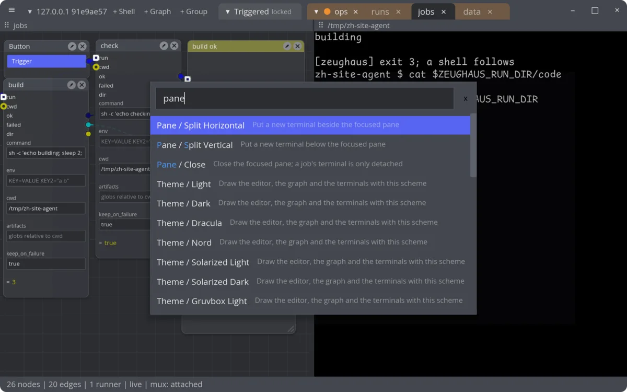Apply Theme / Gruvbox Light
627x392 pixels.
tap(310, 301)
